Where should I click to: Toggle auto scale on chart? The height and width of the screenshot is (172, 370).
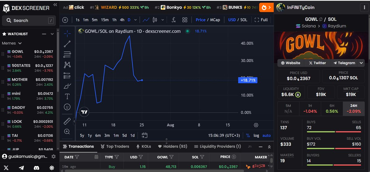(x=266, y=135)
